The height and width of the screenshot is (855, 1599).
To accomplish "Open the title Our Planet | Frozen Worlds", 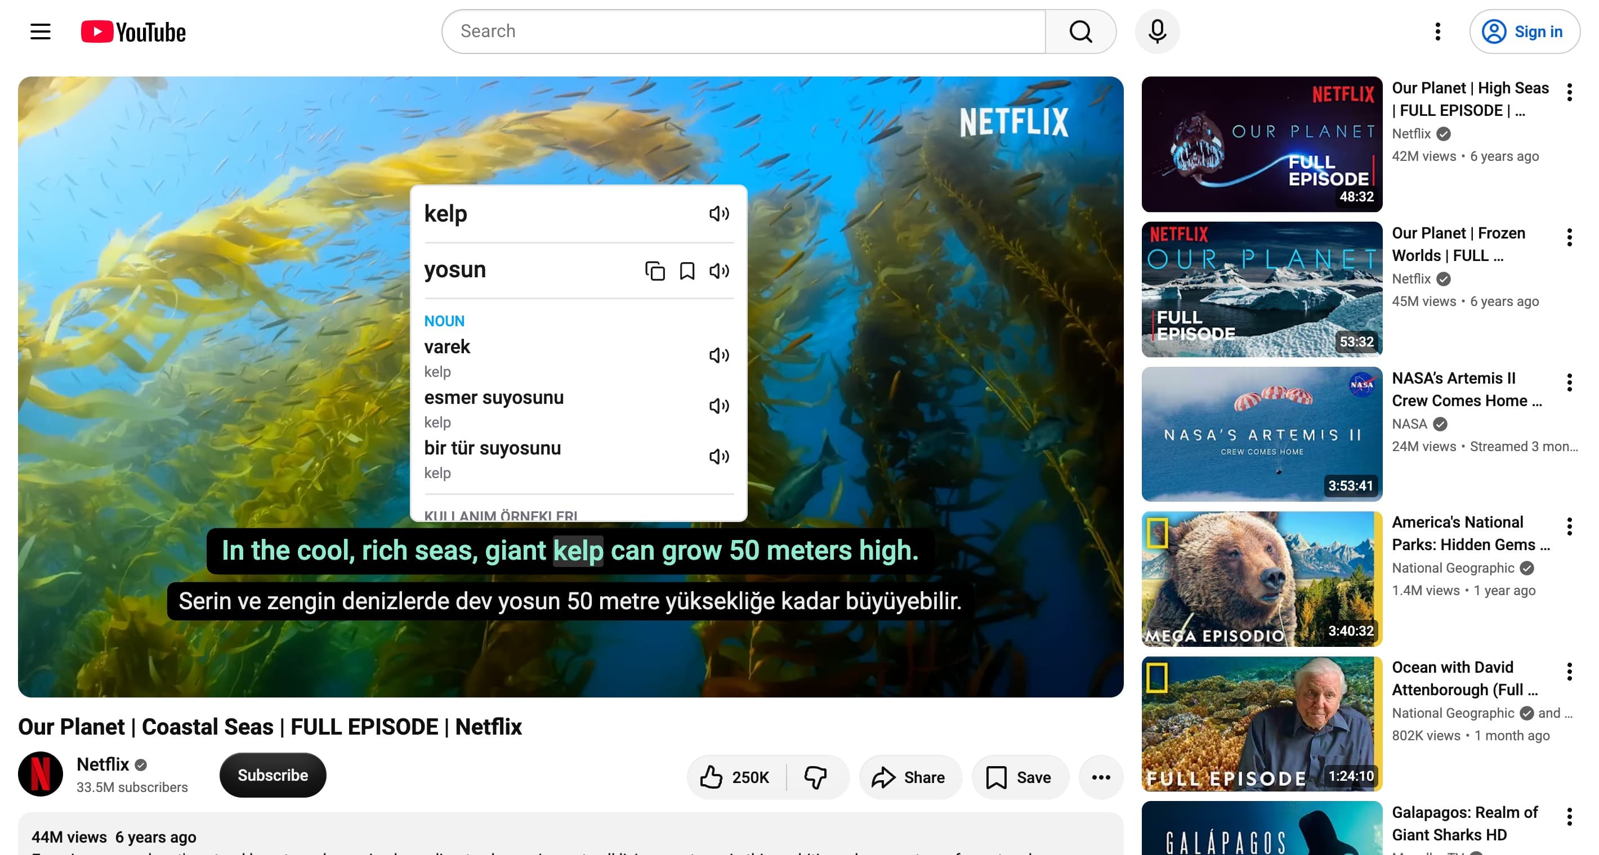I will click(x=1458, y=244).
